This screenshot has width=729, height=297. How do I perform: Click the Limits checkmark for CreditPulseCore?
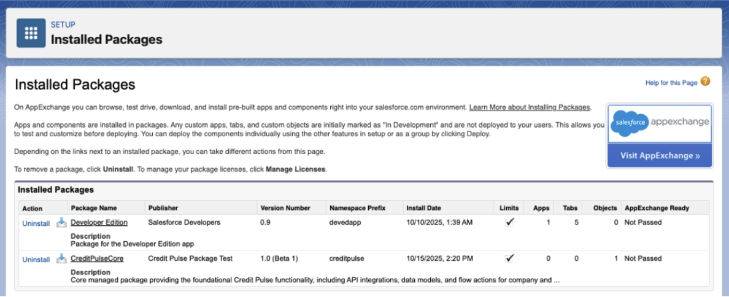[509, 258]
